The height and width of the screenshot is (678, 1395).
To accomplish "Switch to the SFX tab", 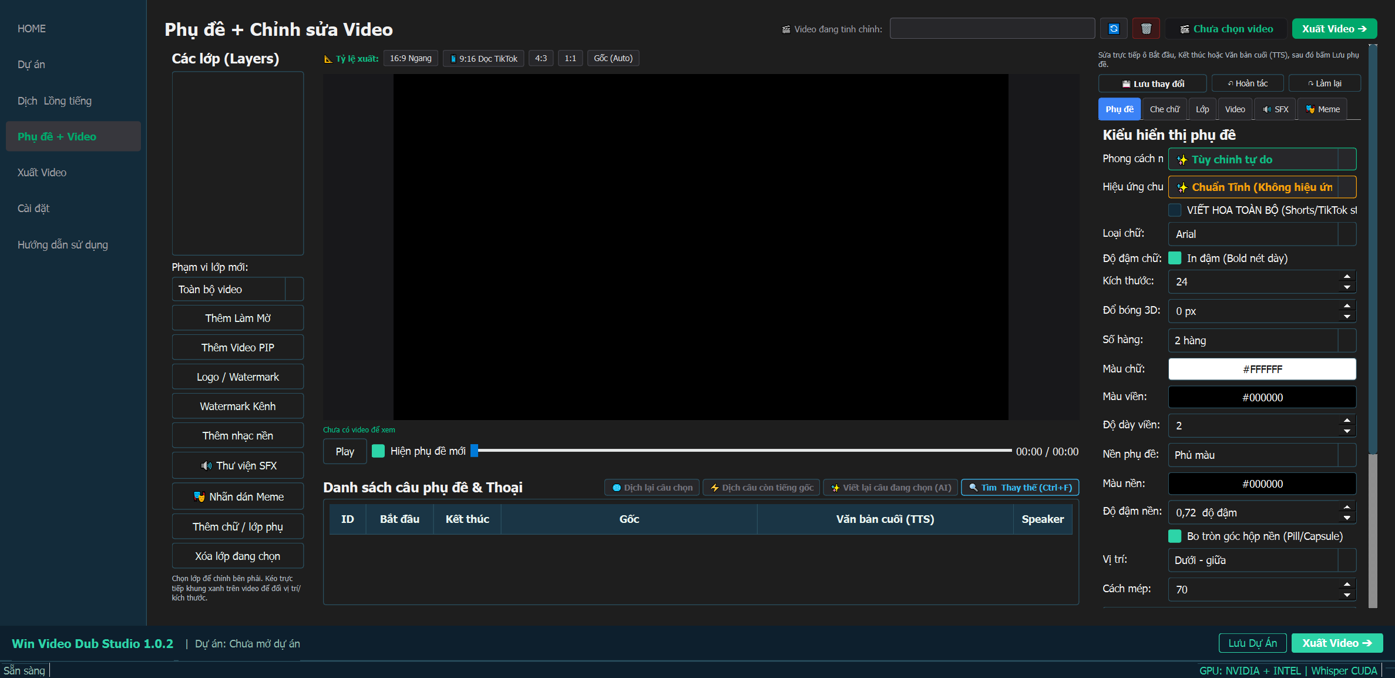I will click(1275, 109).
